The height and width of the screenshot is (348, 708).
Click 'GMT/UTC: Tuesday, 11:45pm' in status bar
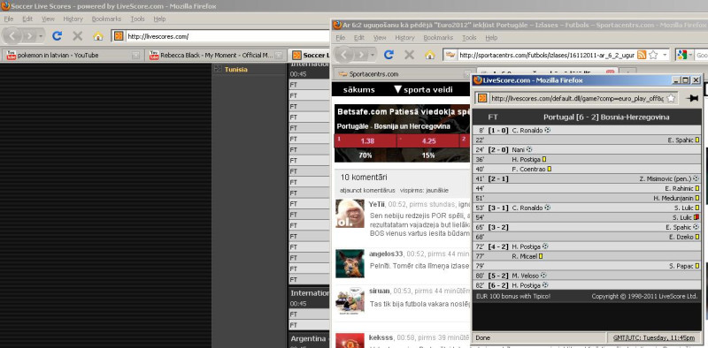pos(654,337)
